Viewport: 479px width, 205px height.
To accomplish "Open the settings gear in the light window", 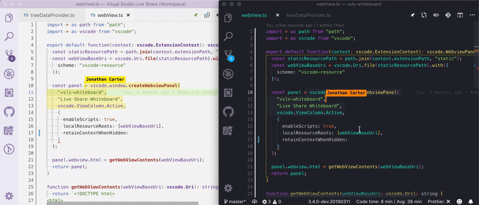I will tap(9, 196).
